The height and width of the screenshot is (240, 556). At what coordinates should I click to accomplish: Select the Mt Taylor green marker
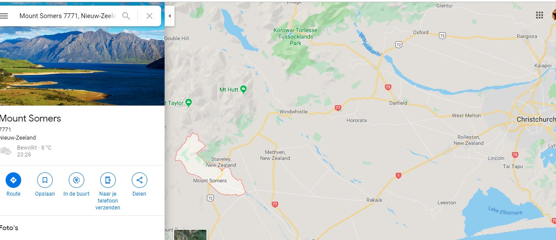point(188,103)
